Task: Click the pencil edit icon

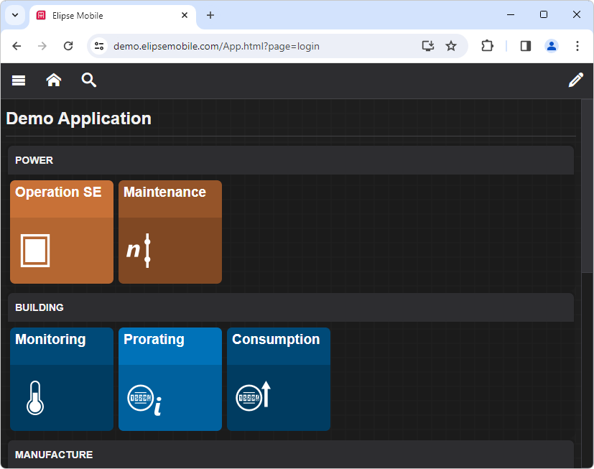Action: click(x=575, y=80)
